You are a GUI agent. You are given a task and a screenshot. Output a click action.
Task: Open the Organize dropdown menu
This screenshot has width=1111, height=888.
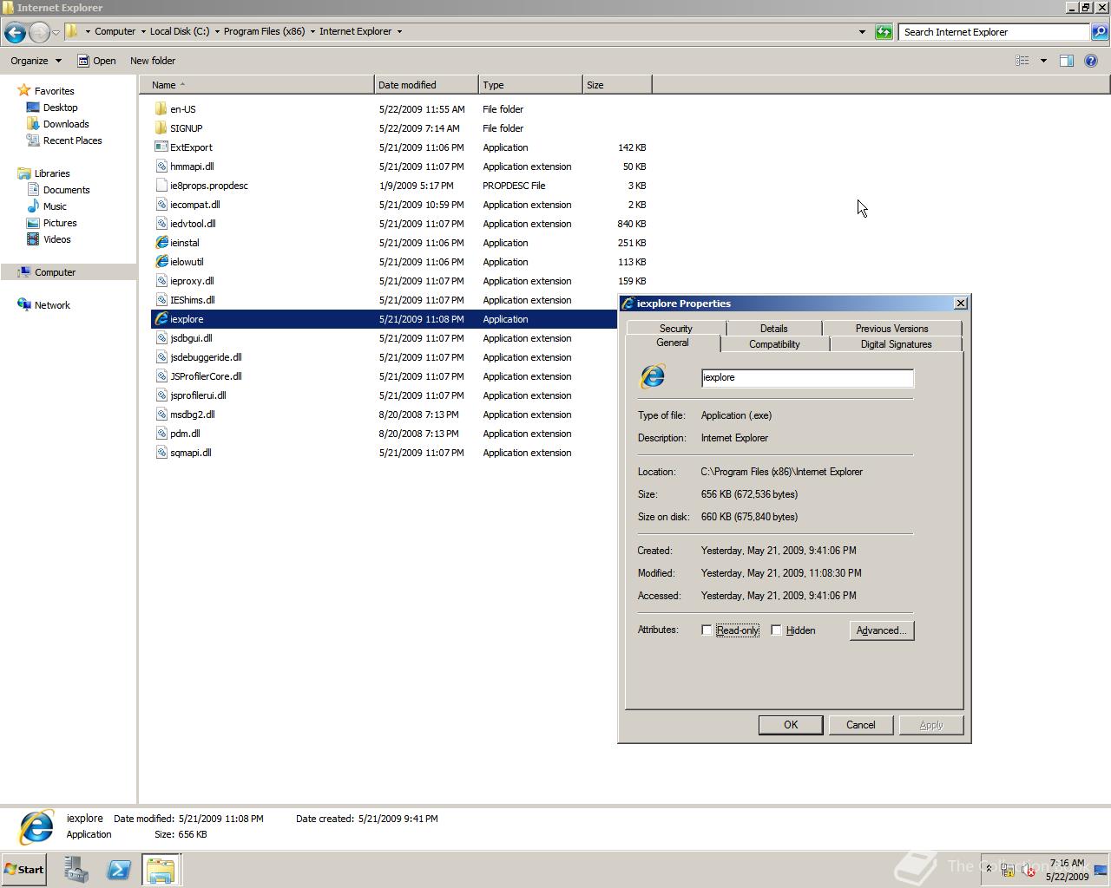(36, 61)
